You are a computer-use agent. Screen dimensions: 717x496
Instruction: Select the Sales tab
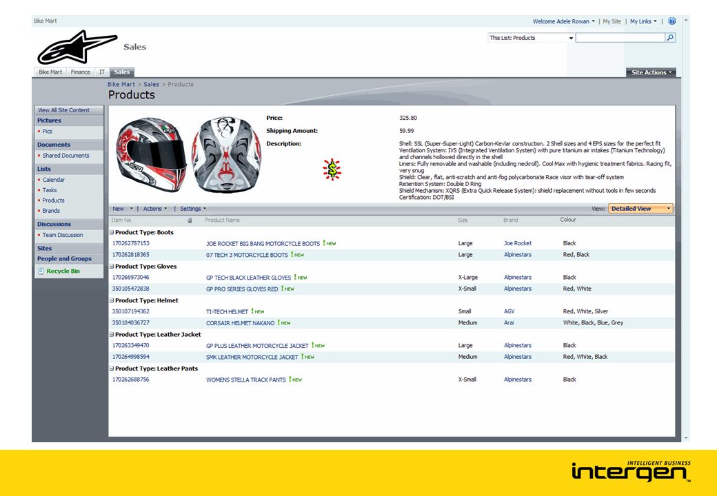(x=121, y=72)
